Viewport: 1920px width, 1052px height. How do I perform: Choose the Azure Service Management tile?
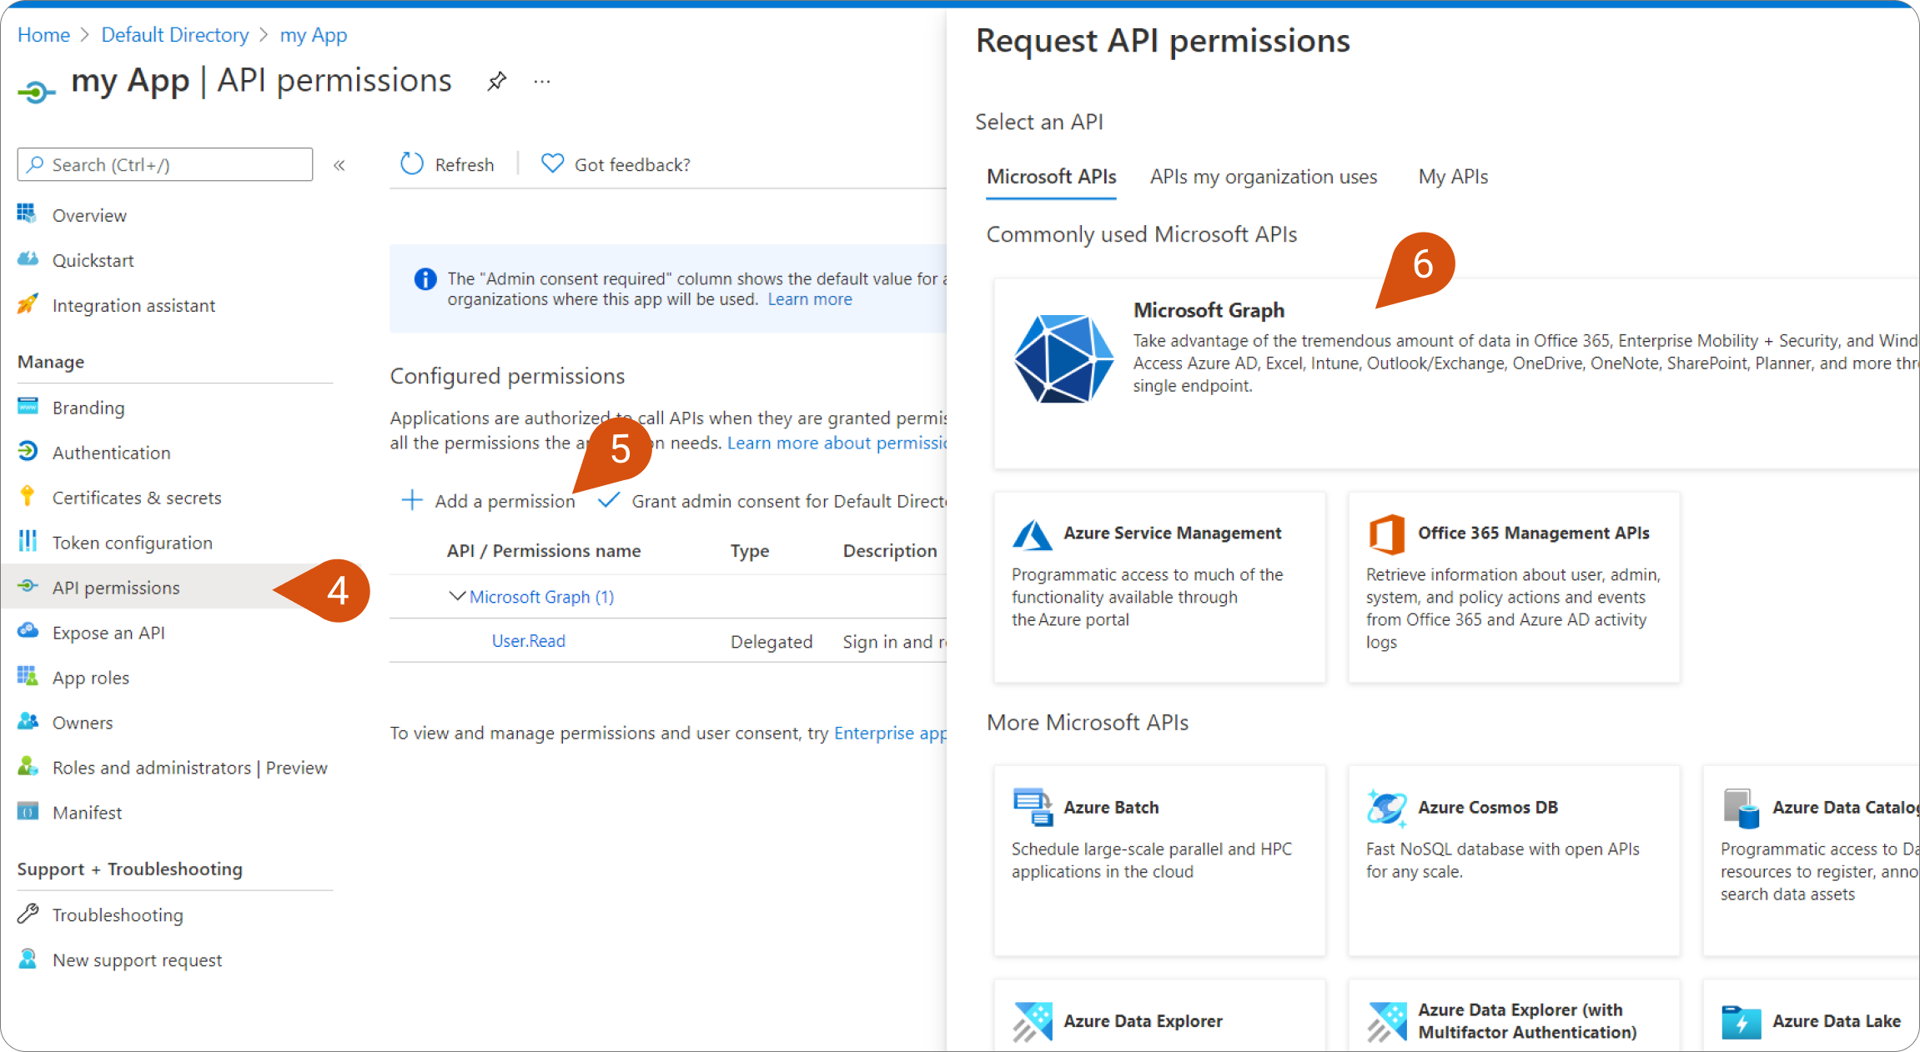click(1159, 587)
